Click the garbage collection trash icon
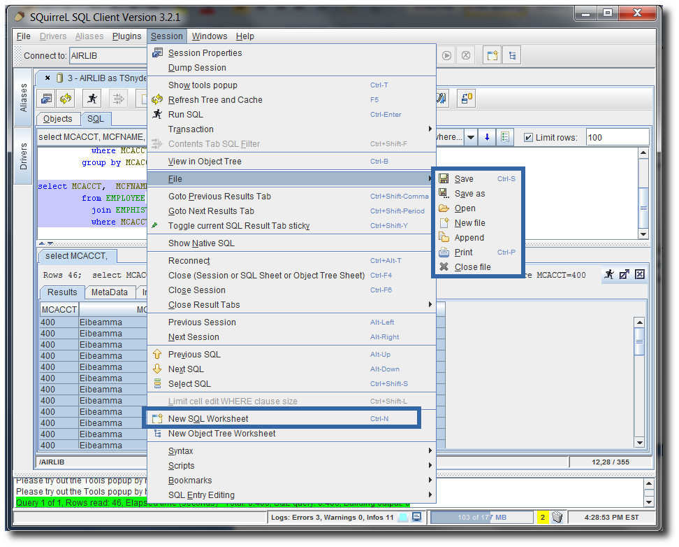The height and width of the screenshot is (547, 679). click(x=557, y=517)
